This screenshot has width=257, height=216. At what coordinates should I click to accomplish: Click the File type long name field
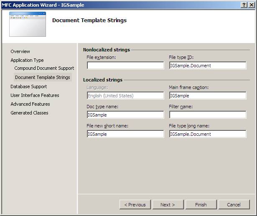coord(207,134)
